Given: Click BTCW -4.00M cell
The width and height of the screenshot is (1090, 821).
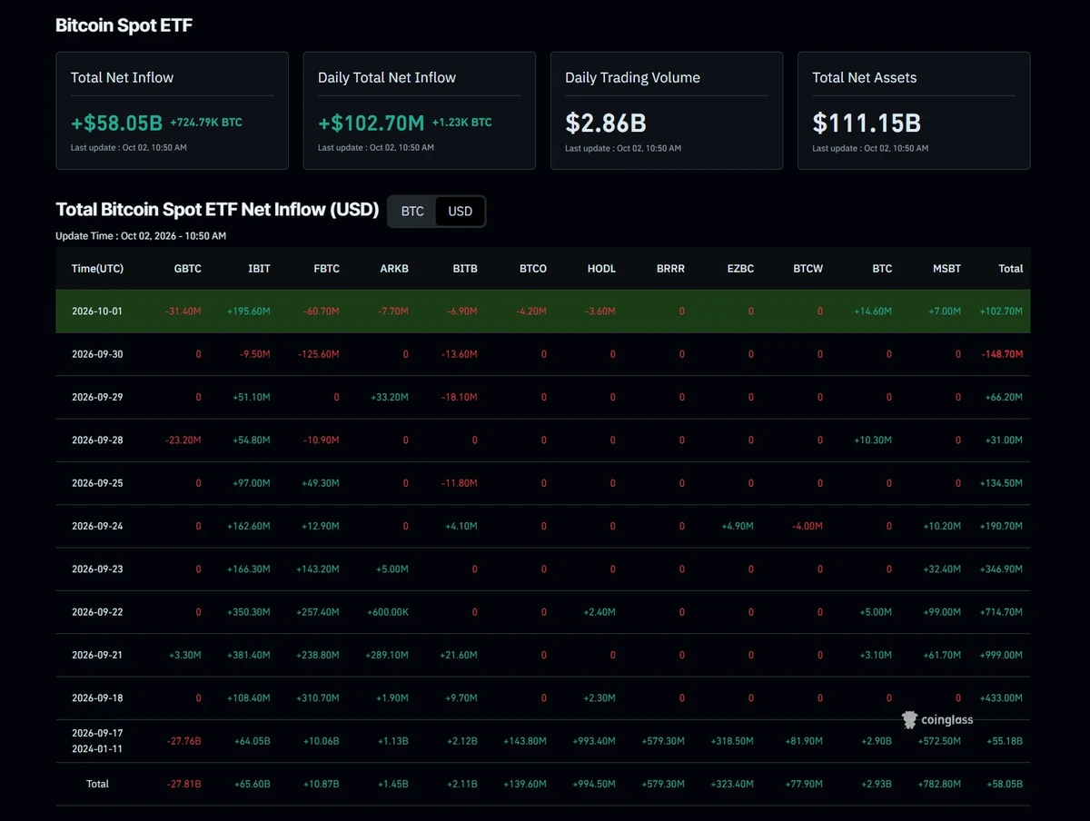Looking at the screenshot, I should (806, 526).
